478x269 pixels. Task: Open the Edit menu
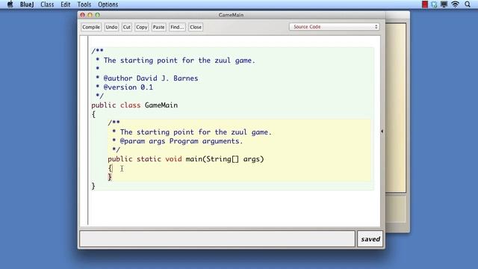[65, 4]
